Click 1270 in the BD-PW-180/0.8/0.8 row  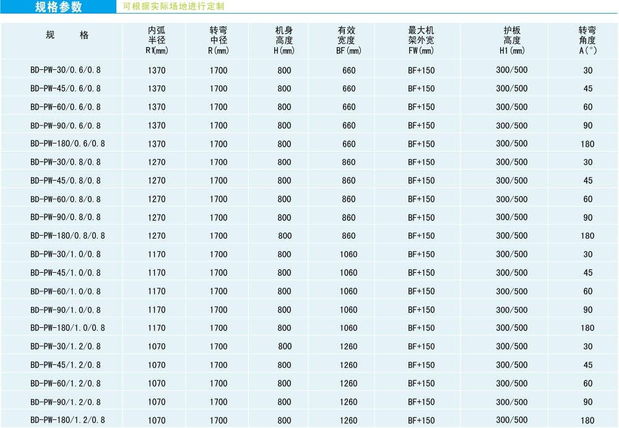point(157,236)
